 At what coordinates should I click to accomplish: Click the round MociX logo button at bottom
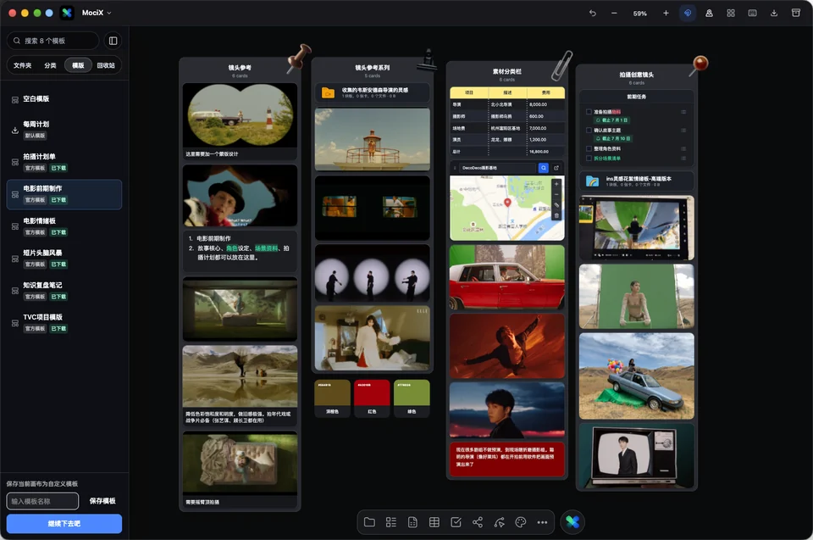point(572,522)
